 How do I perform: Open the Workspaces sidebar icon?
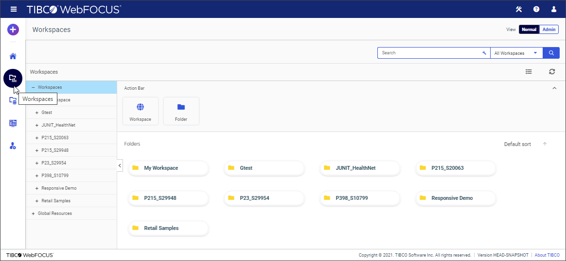coord(13,78)
